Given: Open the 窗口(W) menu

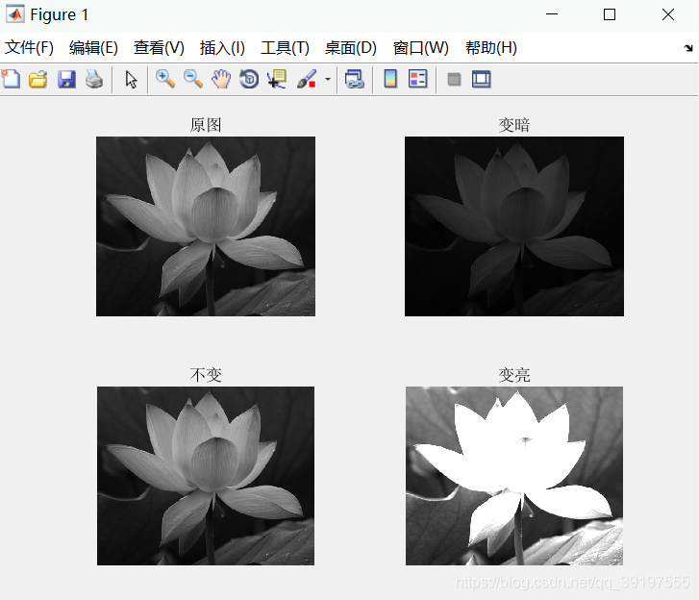Looking at the screenshot, I should pyautogui.click(x=421, y=47).
